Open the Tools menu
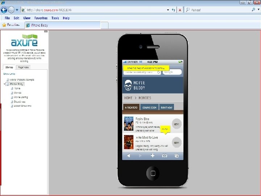The image size is (261, 196). click(55, 18)
